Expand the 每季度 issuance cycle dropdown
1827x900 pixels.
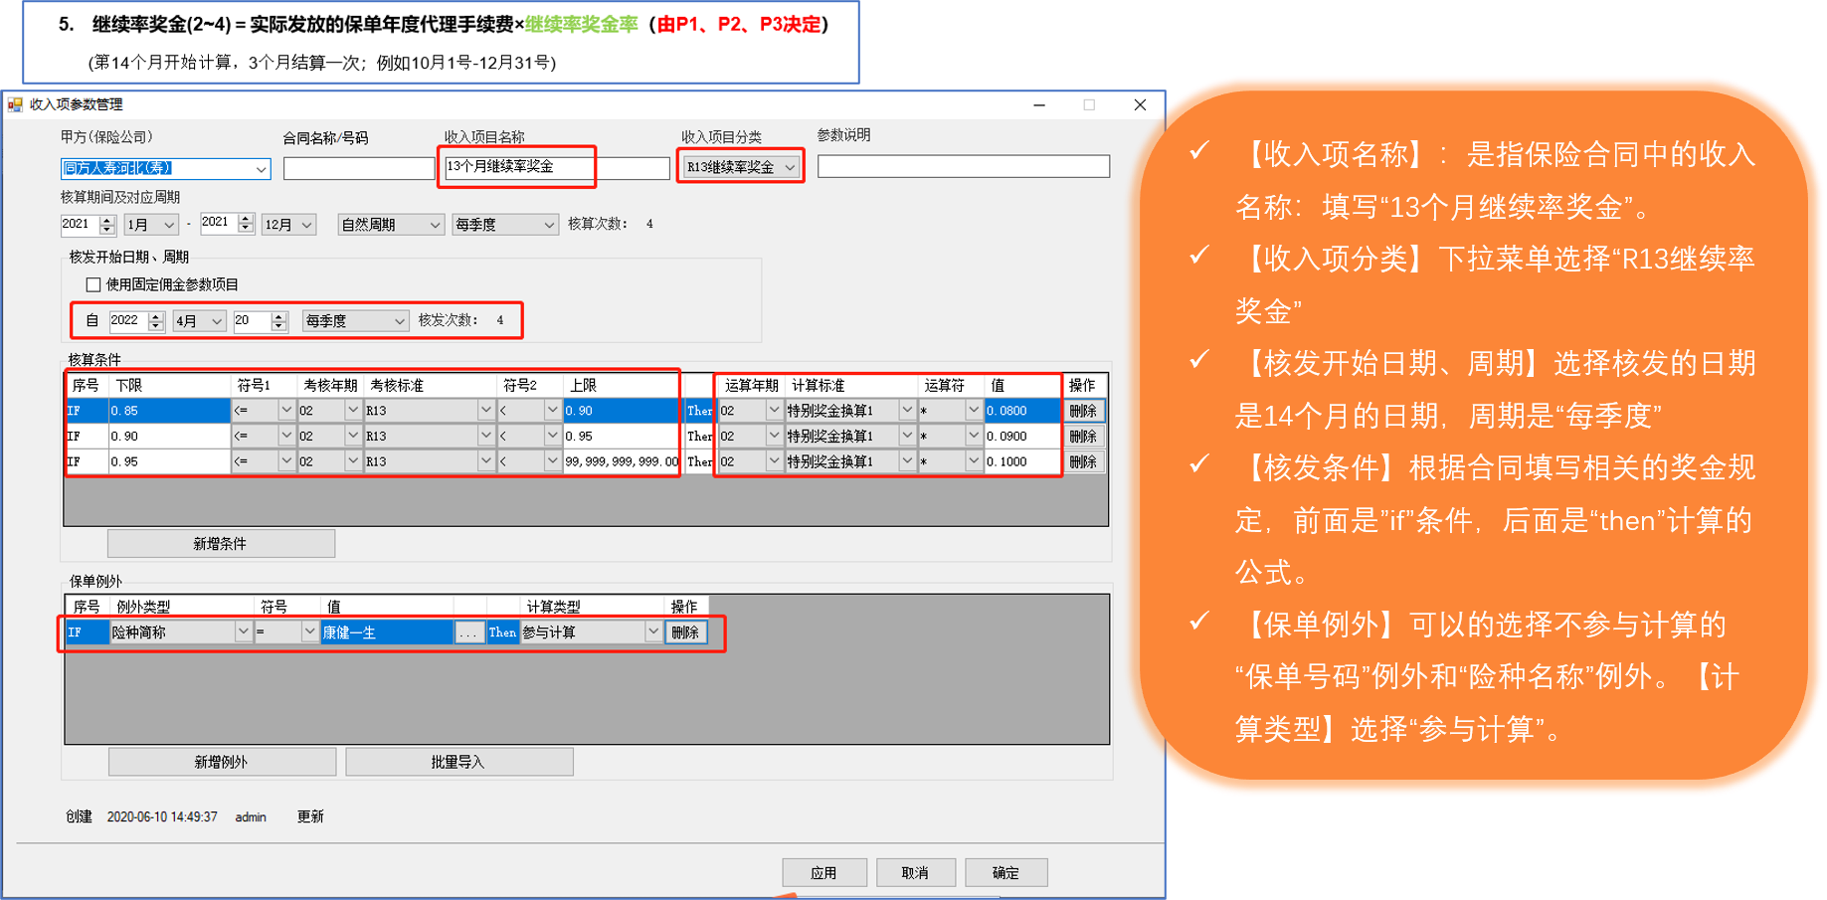(399, 321)
